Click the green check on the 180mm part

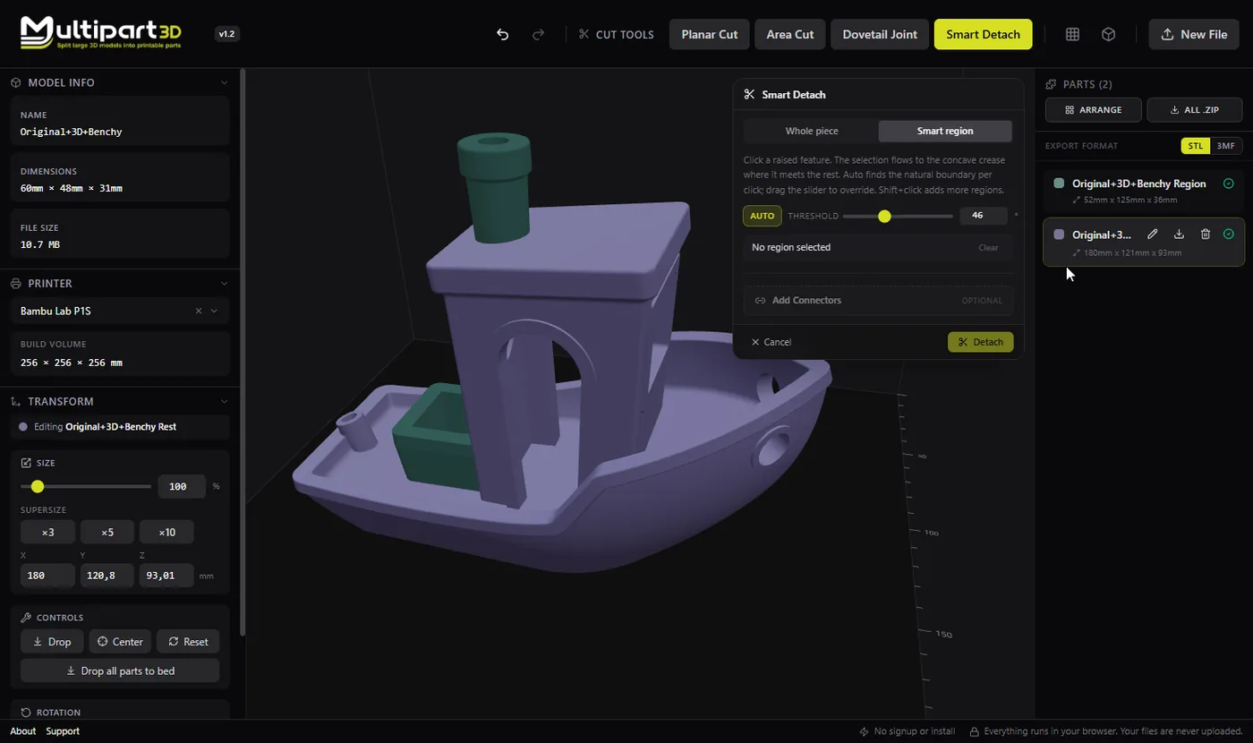tap(1229, 235)
